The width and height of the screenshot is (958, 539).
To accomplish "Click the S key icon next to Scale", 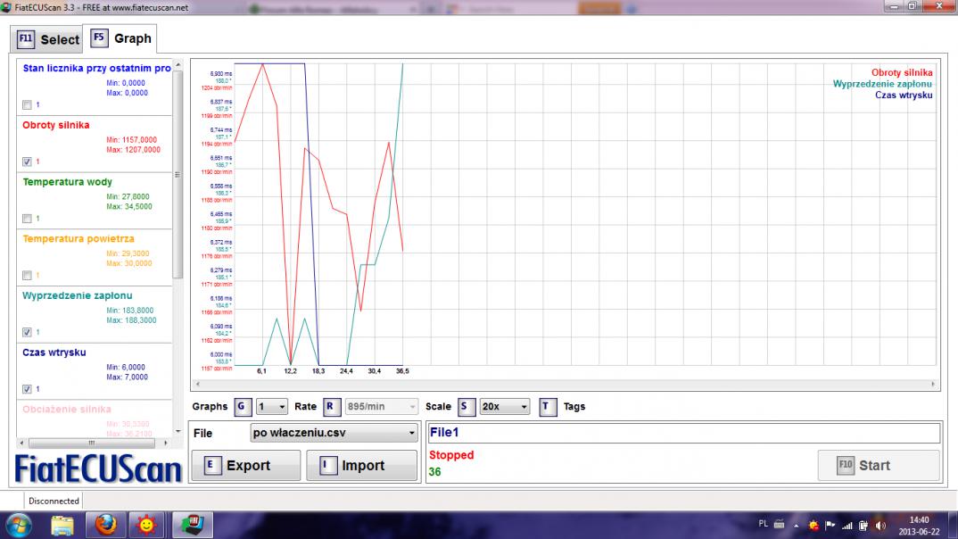I will tap(467, 406).
